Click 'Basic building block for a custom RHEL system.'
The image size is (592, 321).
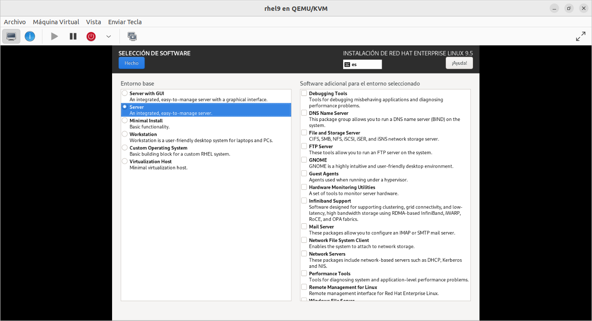click(x=180, y=154)
